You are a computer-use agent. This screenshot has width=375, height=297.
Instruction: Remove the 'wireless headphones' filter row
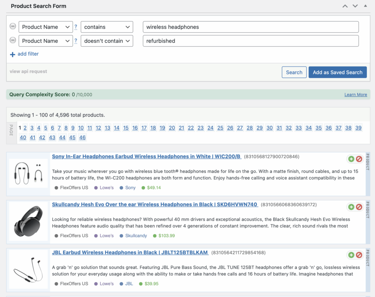pos(13,27)
